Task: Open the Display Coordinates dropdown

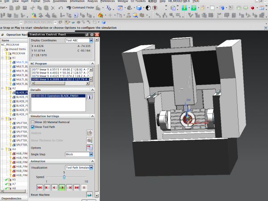Action: pyautogui.click(x=91, y=40)
